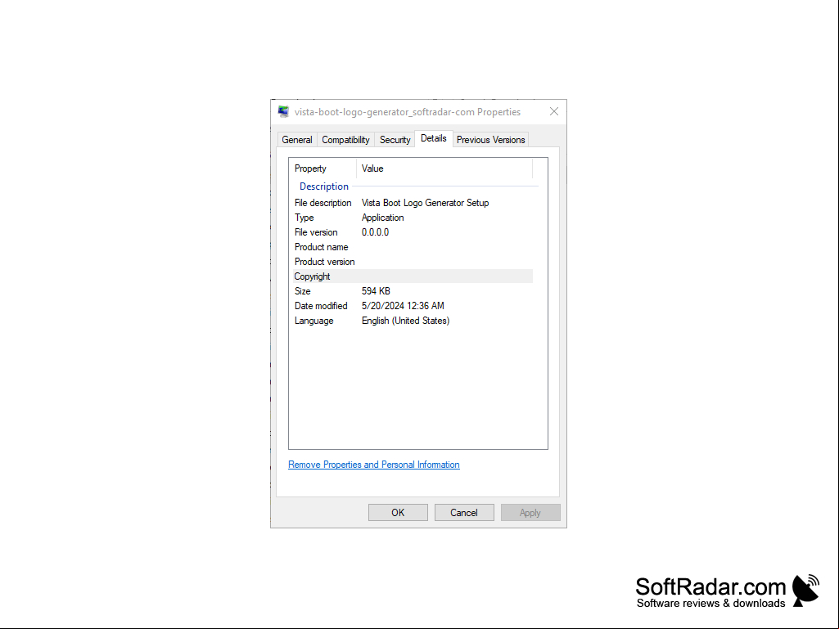Click the Cancel button
Screen dimensions: 839x629
click(x=464, y=512)
